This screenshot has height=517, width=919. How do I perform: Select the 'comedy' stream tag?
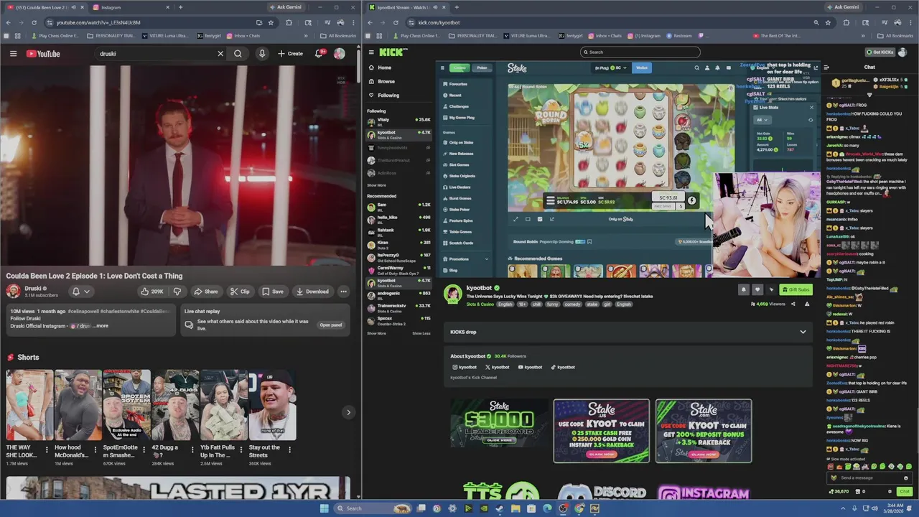pos(572,304)
